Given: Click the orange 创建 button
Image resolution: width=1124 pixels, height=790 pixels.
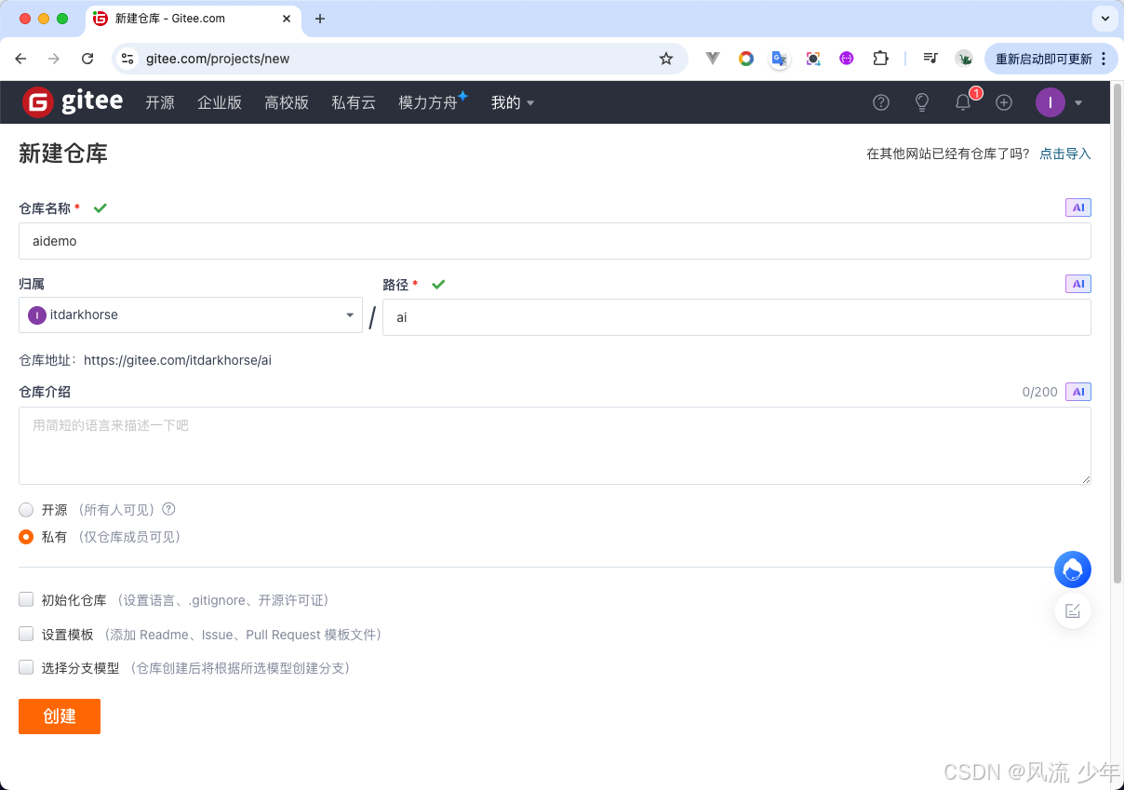Looking at the screenshot, I should click(60, 716).
